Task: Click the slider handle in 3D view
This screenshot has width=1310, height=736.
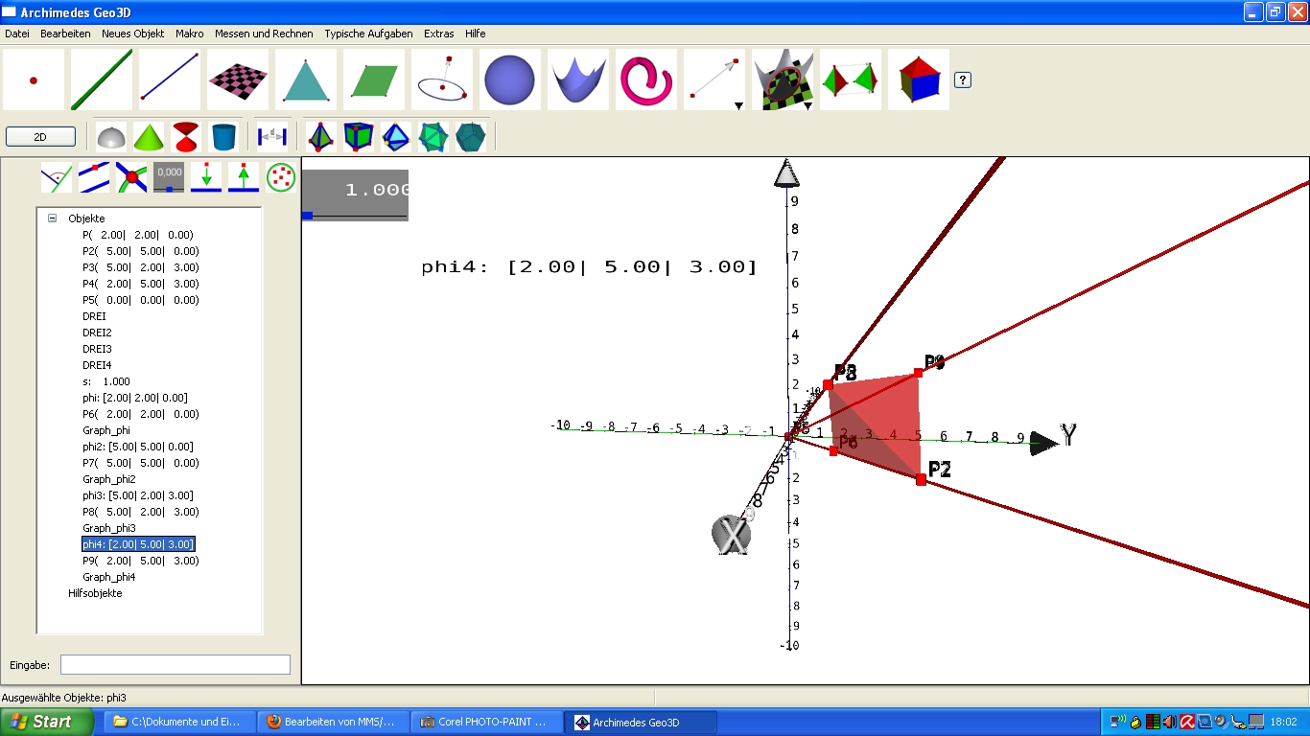Action: [307, 216]
